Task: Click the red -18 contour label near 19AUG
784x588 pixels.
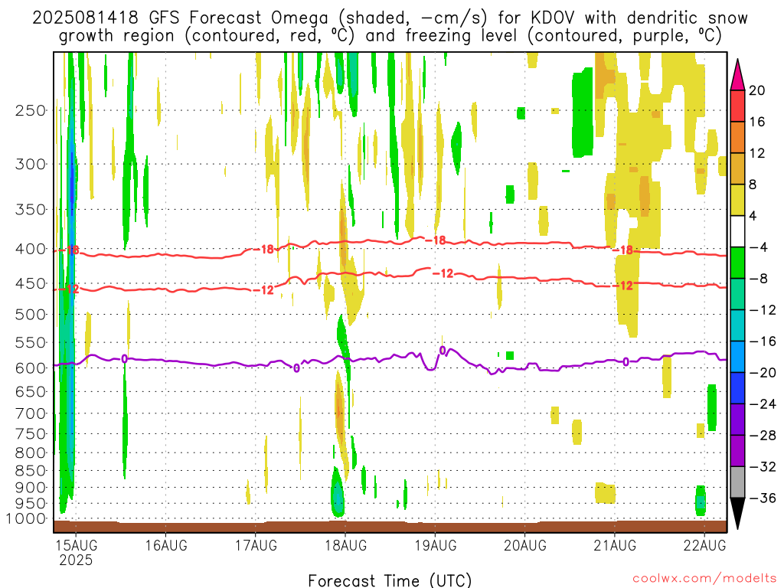Action: (x=436, y=240)
